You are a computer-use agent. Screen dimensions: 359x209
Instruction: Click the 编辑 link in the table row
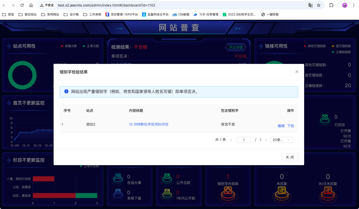pos(281,126)
